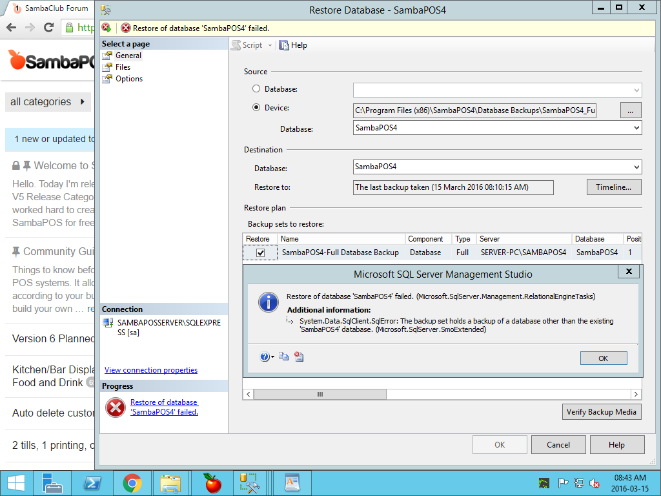This screenshot has width=661, height=496.
Task: Select the Options page
Action: (129, 78)
